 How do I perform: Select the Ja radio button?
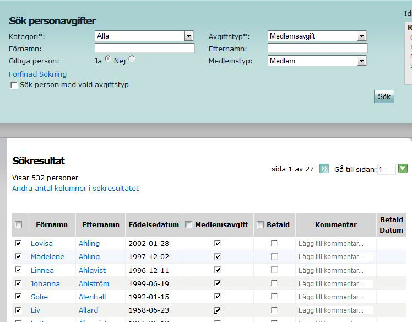click(x=108, y=58)
